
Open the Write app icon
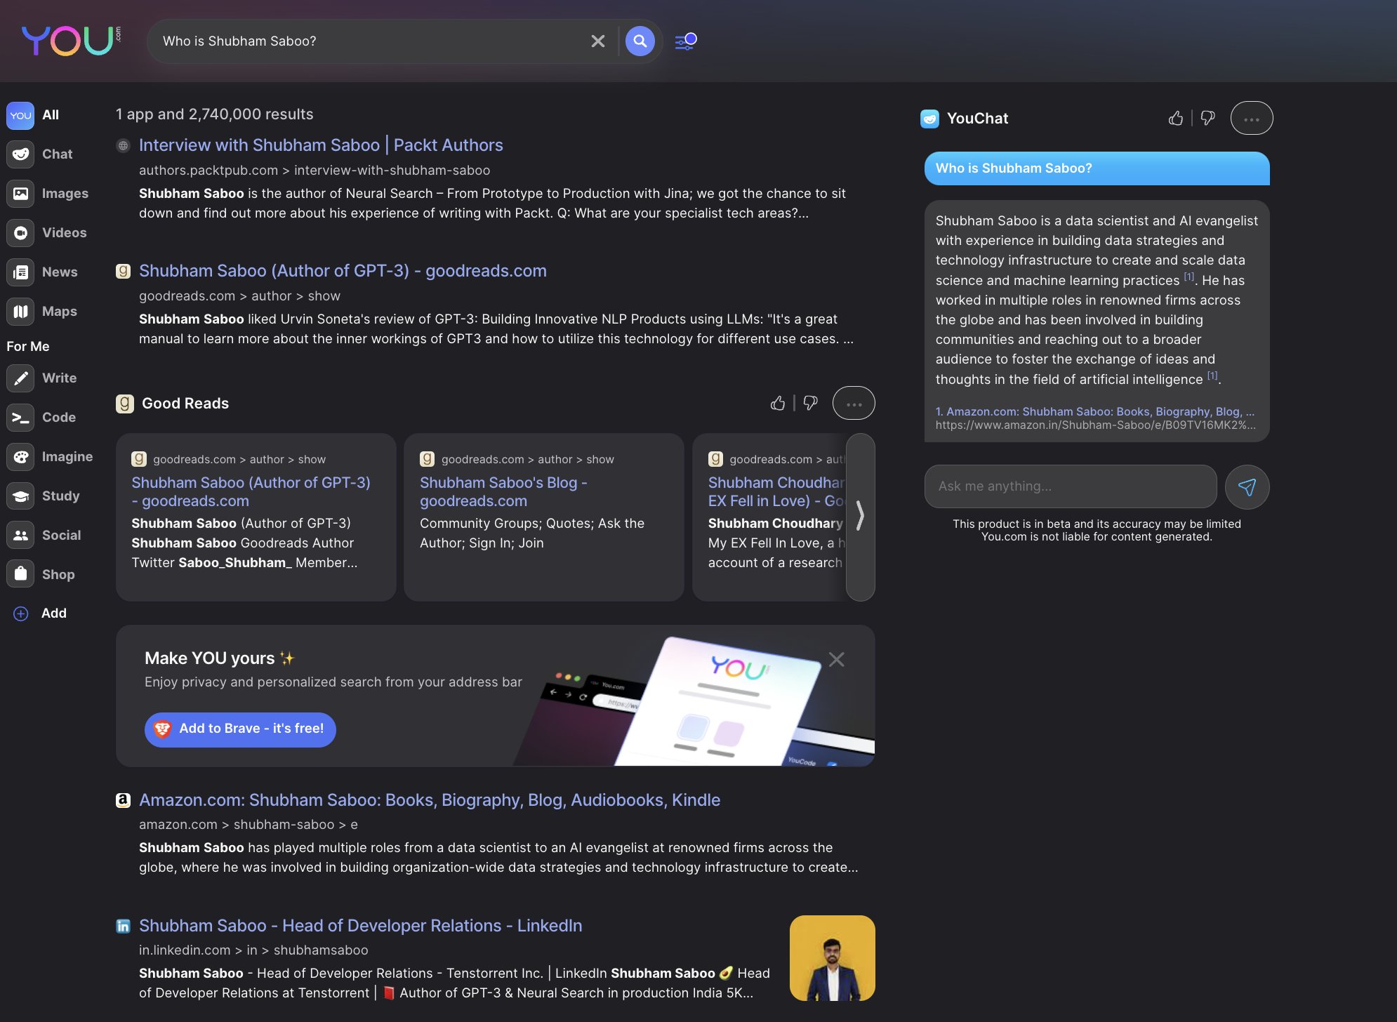(x=21, y=378)
